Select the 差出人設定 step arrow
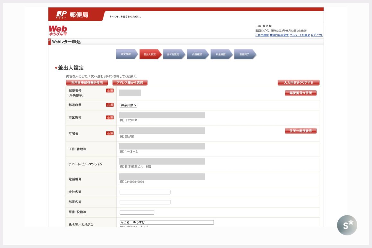The height and width of the screenshot is (248, 372). click(150, 54)
